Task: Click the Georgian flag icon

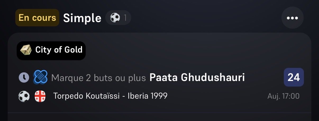Action: pyautogui.click(x=40, y=97)
